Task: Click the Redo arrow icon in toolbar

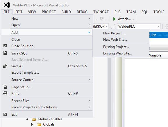Action: (102, 19)
